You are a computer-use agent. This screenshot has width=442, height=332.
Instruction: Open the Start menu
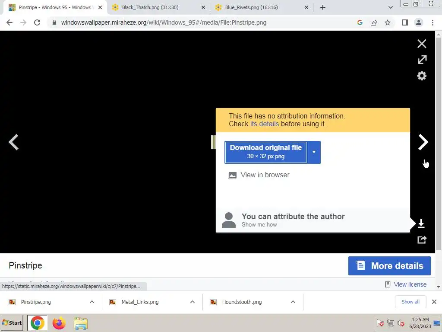point(12,323)
